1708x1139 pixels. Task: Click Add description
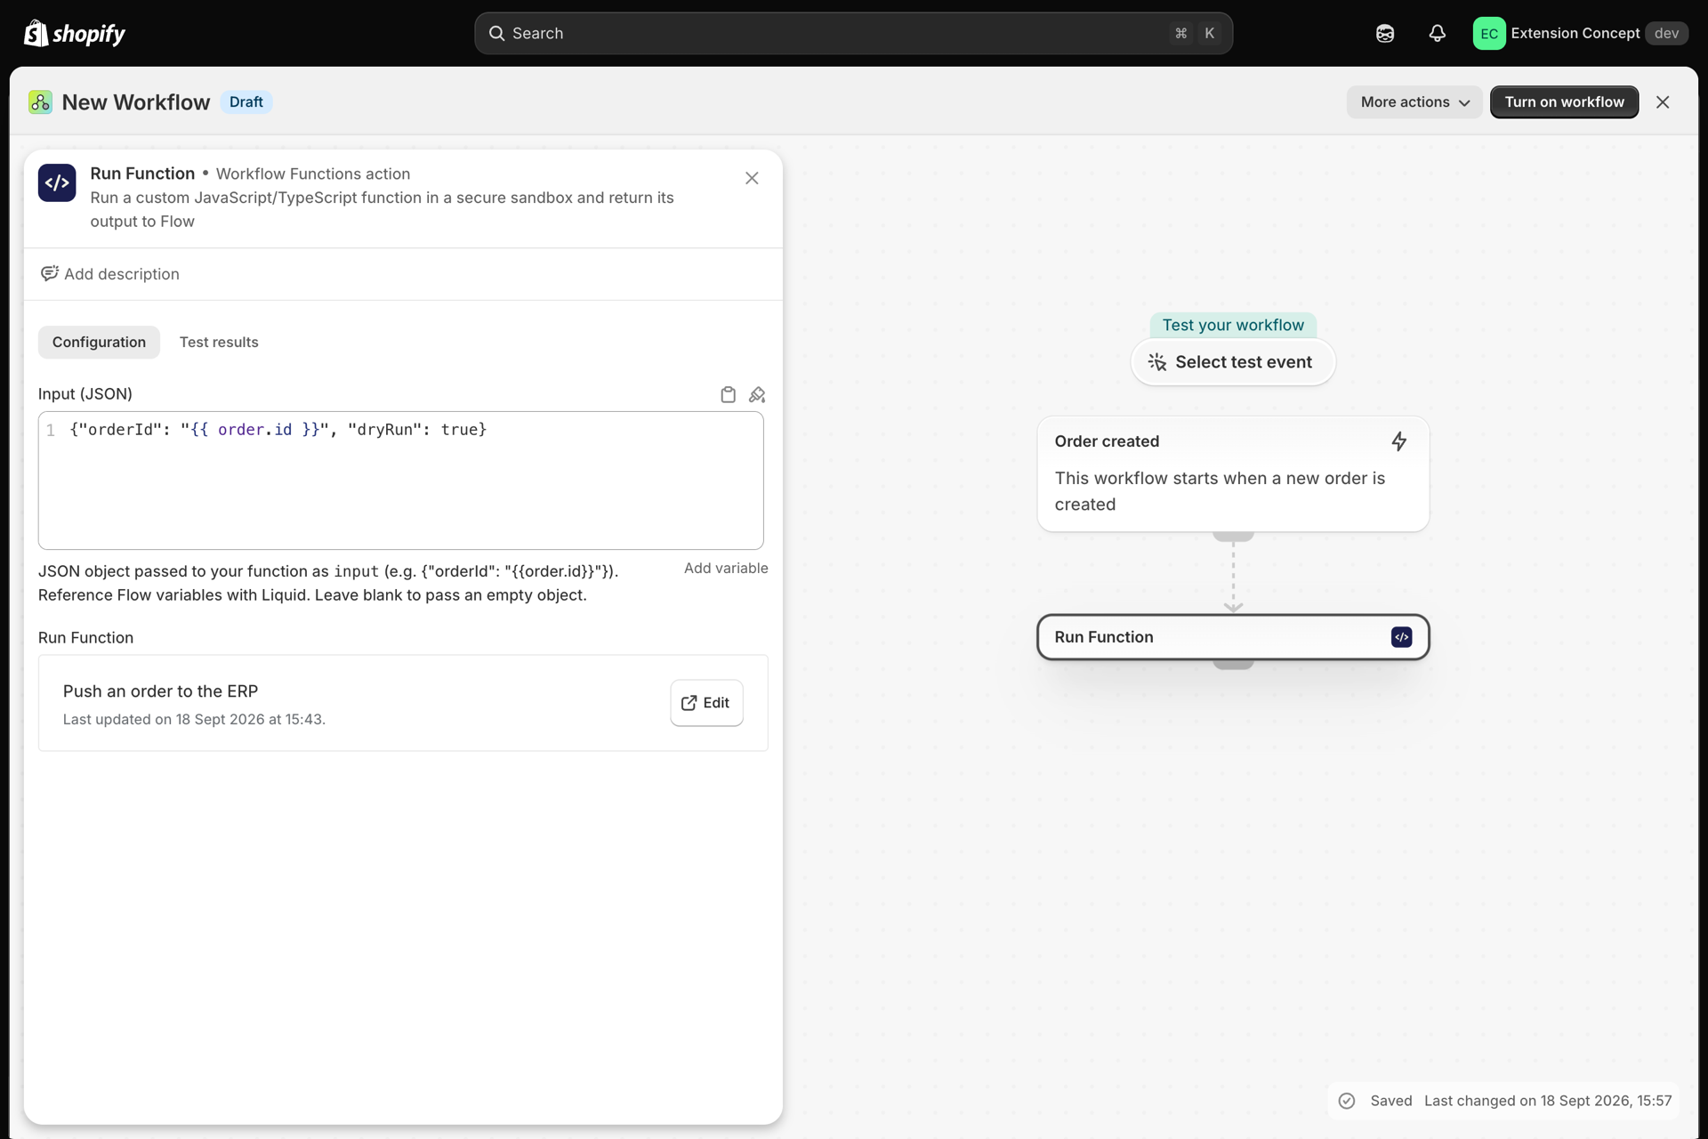110,274
